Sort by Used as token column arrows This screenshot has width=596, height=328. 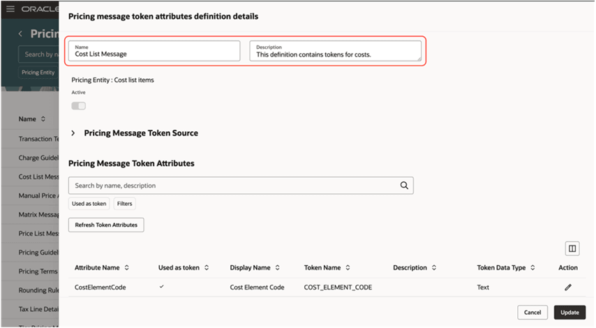[x=207, y=267]
